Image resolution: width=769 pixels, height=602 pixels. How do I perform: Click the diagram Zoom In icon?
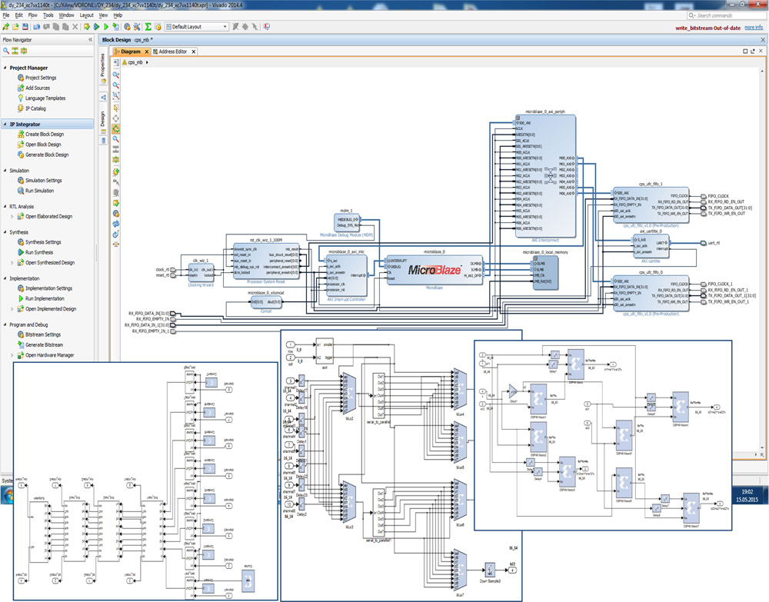116,75
